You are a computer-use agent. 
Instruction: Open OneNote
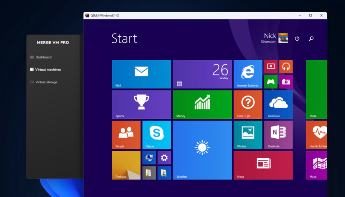point(278,134)
